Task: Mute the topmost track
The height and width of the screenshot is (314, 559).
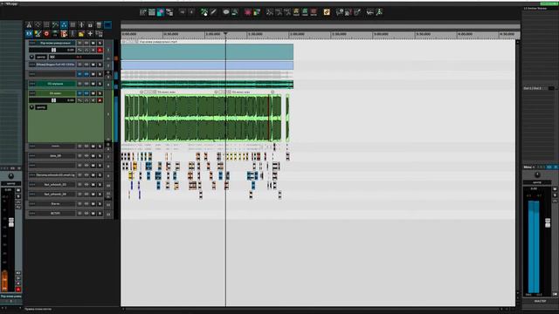Action: [93, 43]
